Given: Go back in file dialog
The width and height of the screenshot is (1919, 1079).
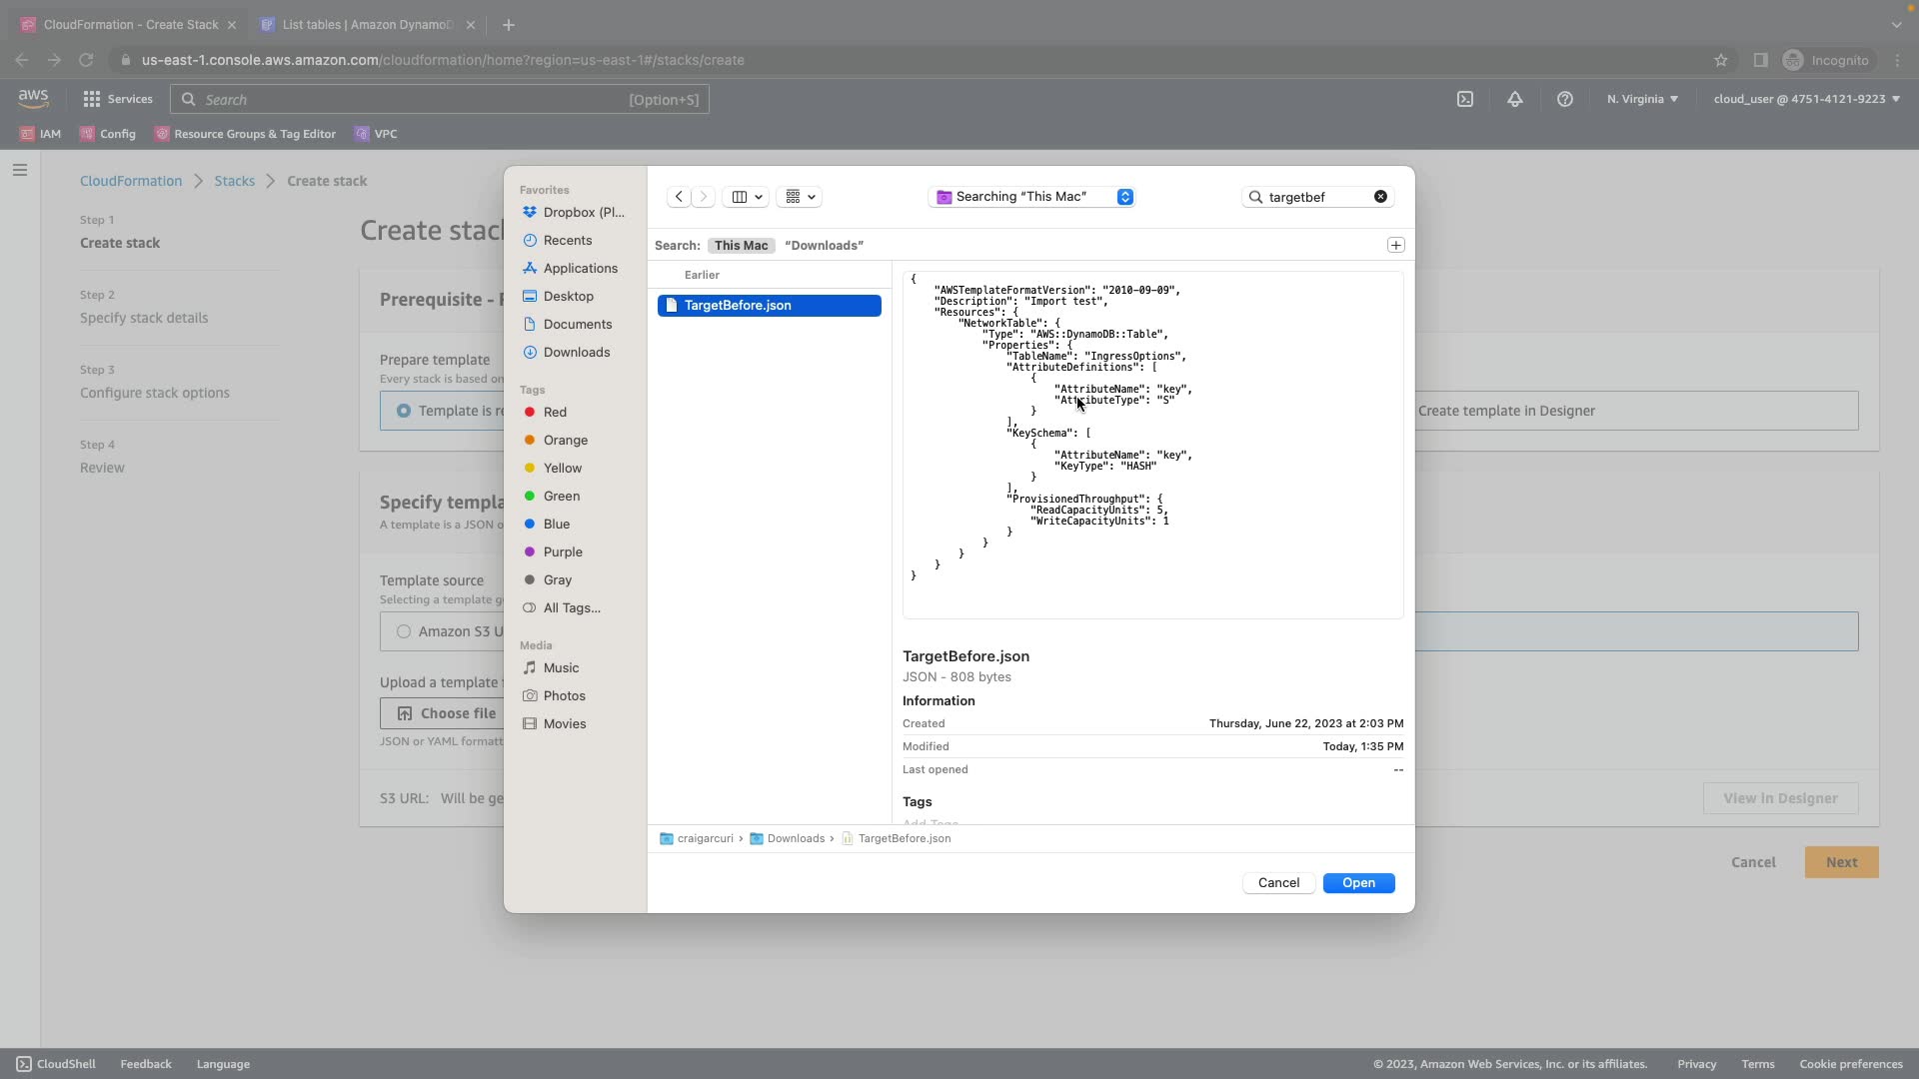Looking at the screenshot, I should click(679, 197).
